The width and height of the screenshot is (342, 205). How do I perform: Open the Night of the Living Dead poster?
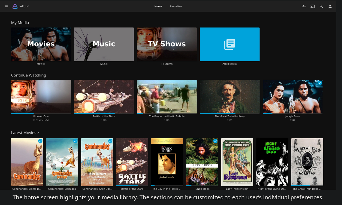[x=272, y=162]
